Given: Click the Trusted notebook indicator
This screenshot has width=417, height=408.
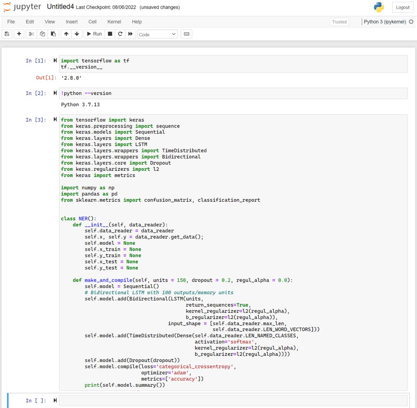Looking at the screenshot, I should pyautogui.click(x=339, y=22).
